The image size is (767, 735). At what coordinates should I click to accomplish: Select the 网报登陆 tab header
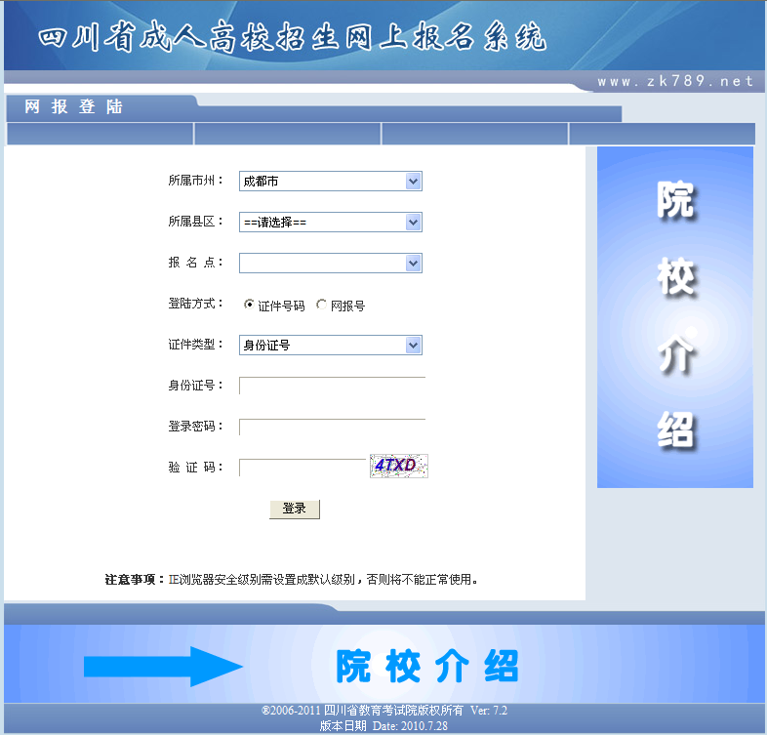click(74, 107)
